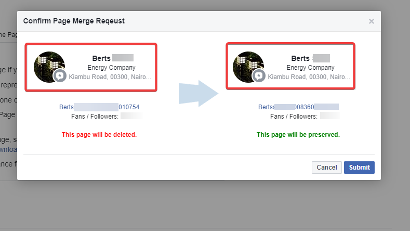Click the left page's Fans / Followers label
The width and height of the screenshot is (410, 231).
[94, 117]
